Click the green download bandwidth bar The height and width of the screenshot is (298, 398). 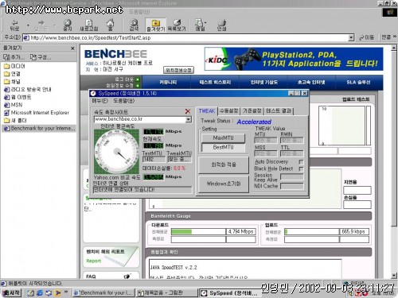(x=181, y=232)
